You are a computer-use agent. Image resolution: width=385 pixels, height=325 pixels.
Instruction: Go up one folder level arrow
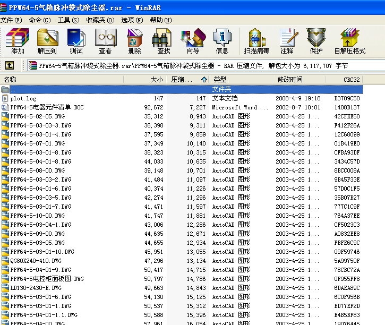click(x=10, y=65)
